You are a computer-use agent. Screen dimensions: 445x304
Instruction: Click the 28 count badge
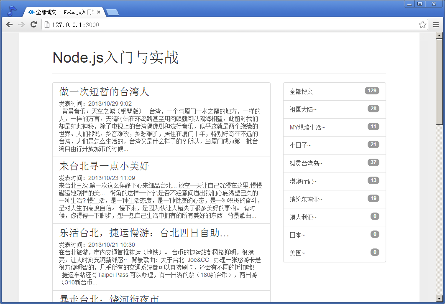tap(373, 109)
